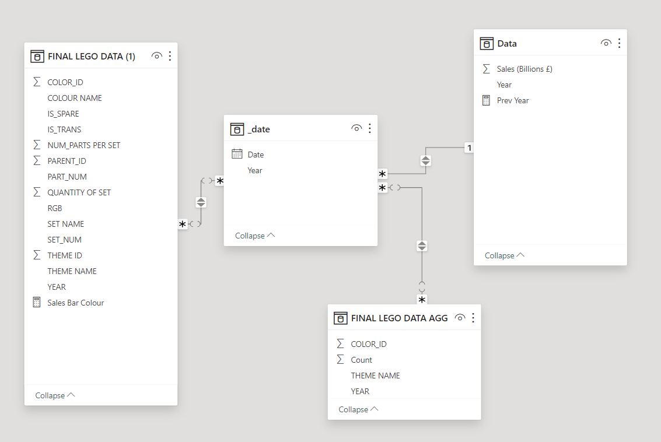This screenshot has height=442, width=661.
Task: Collapse the _date table
Action: (254, 236)
